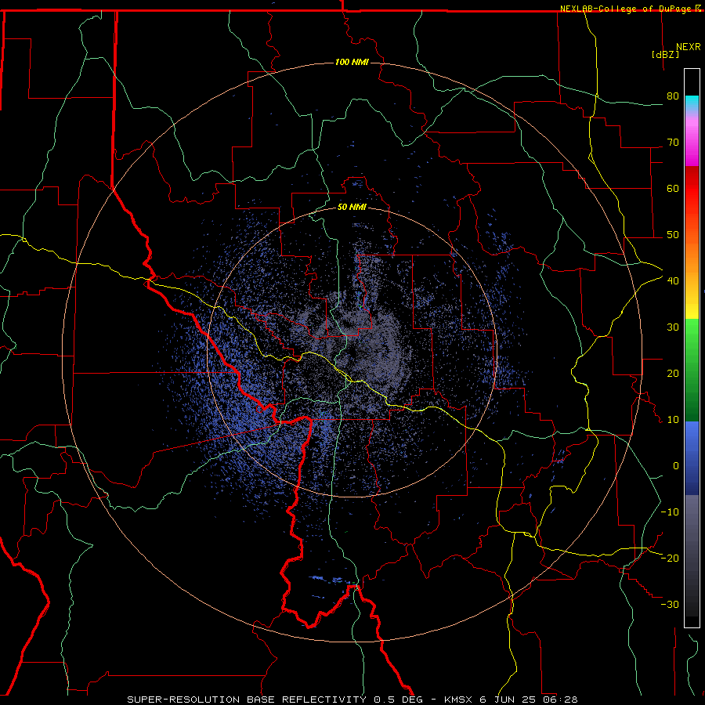Image resolution: width=705 pixels, height=705 pixels.
Task: Click the 60 value on dBZ scale
Action: (673, 188)
